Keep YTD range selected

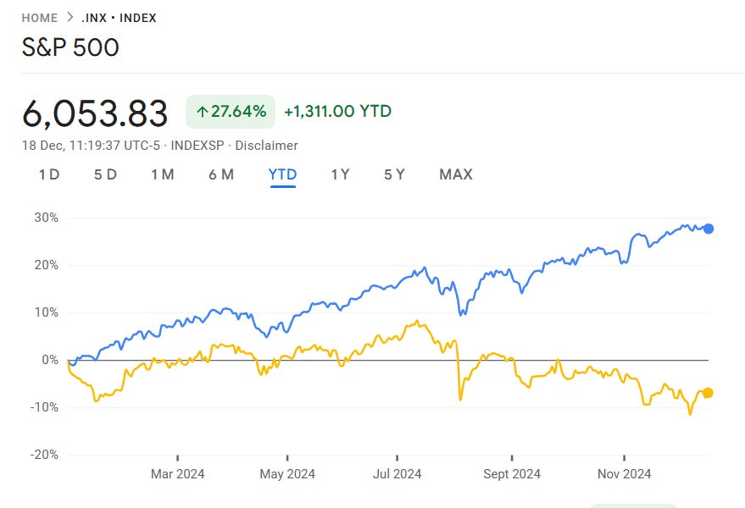pos(282,174)
